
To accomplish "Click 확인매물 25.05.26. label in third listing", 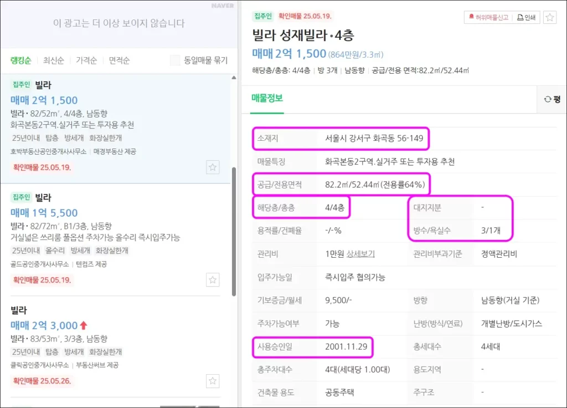I will point(42,381).
